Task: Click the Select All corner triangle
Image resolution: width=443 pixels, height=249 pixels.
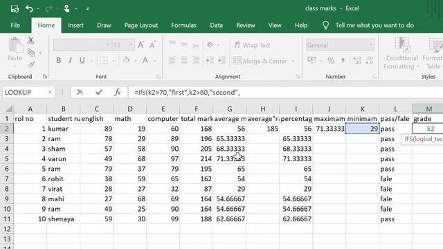Action: click(9, 109)
